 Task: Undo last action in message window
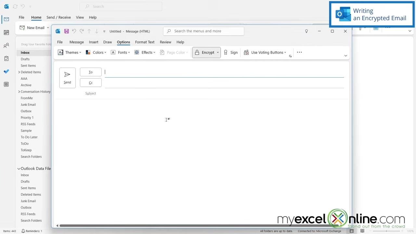pyautogui.click(x=74, y=31)
